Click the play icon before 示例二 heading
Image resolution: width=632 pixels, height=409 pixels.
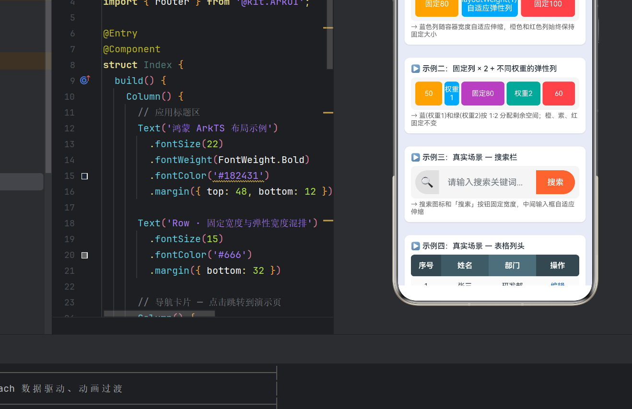pyautogui.click(x=416, y=69)
